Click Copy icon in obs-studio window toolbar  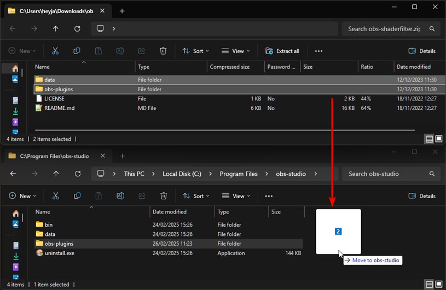pos(77,196)
